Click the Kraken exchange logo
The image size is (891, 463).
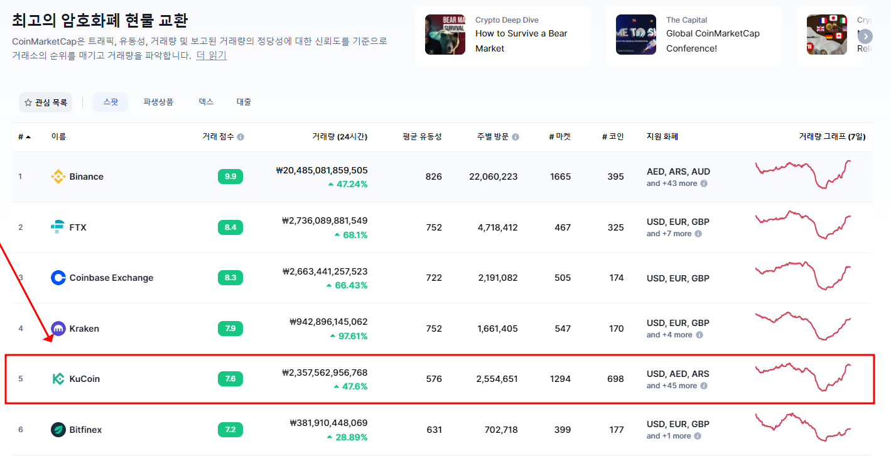58,328
